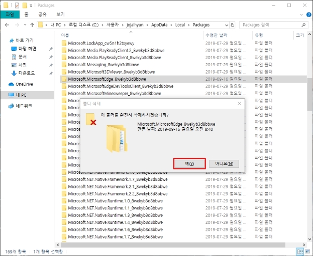Open 네트워크 in the navigation pane

pos(24,106)
